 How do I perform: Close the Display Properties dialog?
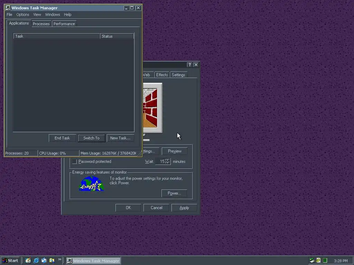[196, 65]
